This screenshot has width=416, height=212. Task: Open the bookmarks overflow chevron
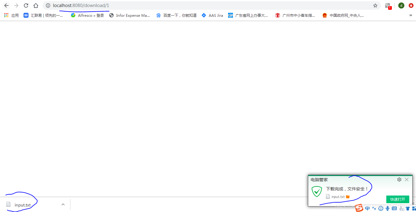pos(411,15)
